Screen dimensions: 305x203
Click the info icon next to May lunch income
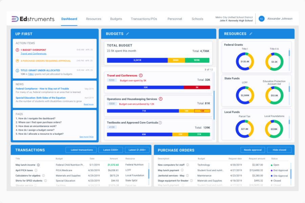38,165
